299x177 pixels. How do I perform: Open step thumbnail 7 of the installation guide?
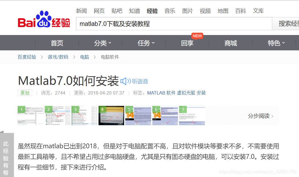[x=192, y=116]
